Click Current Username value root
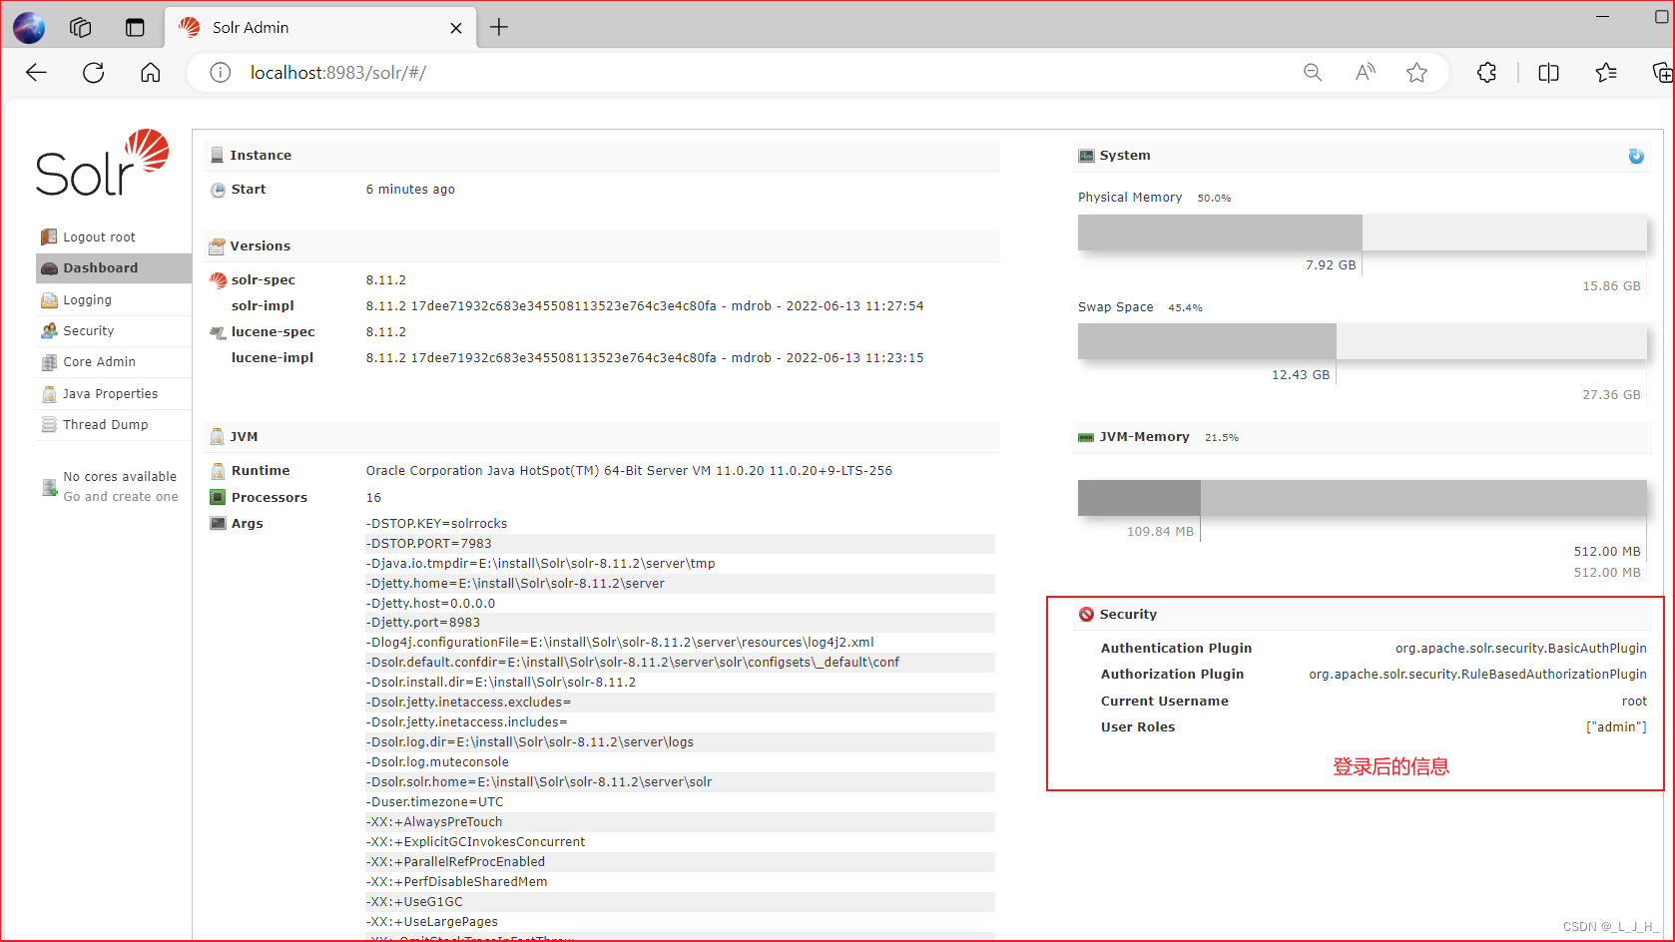Screen dimensions: 1675x942 coord(1634,702)
